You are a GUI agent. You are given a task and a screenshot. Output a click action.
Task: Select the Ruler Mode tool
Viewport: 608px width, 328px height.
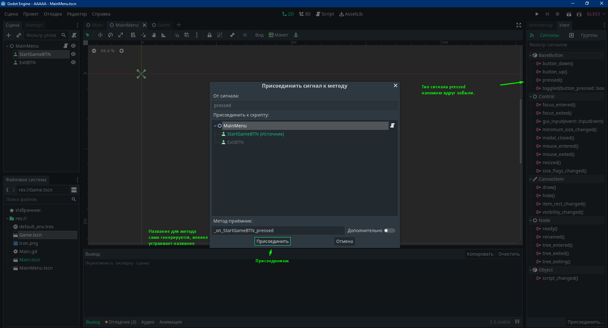(x=164, y=35)
